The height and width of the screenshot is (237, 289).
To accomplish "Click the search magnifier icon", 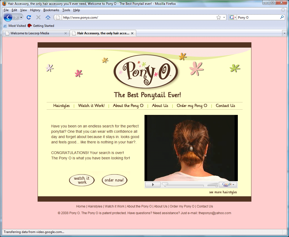I will pos(282,17).
